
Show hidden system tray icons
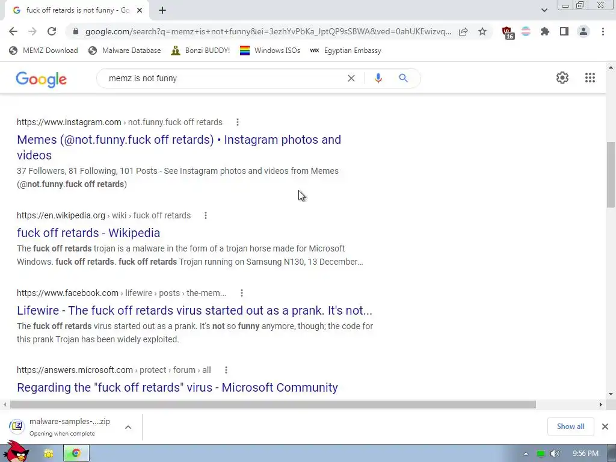point(526,454)
